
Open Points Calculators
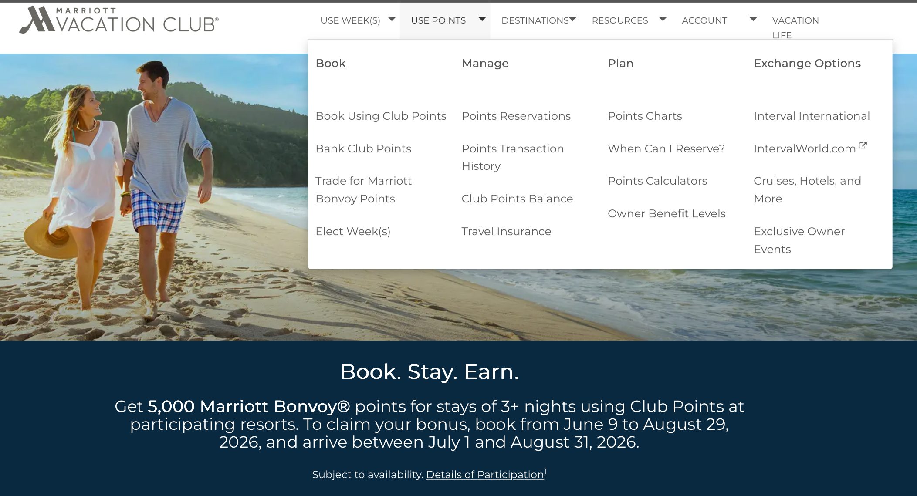point(657,181)
